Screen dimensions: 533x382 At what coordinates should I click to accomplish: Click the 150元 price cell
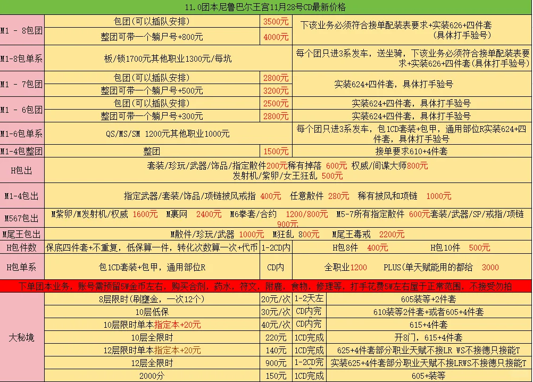[276, 376]
